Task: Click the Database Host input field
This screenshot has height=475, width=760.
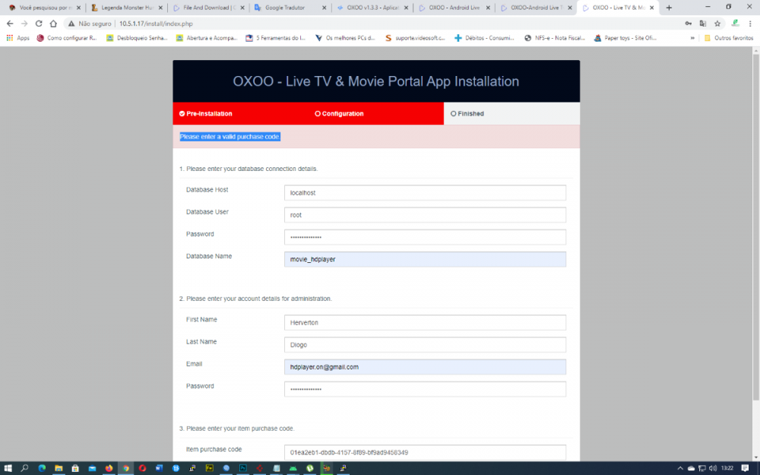Action: (425, 192)
